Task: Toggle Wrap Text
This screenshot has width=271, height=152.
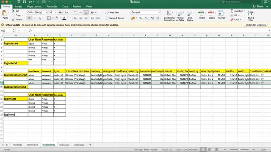Action: [112, 12]
